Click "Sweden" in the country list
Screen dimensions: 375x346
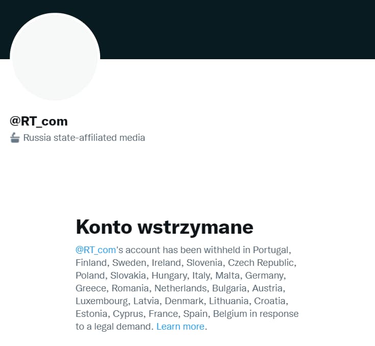click(129, 263)
